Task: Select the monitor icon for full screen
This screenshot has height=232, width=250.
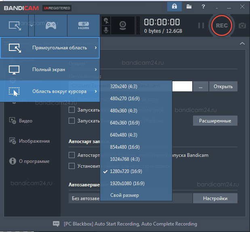Action: click(14, 70)
